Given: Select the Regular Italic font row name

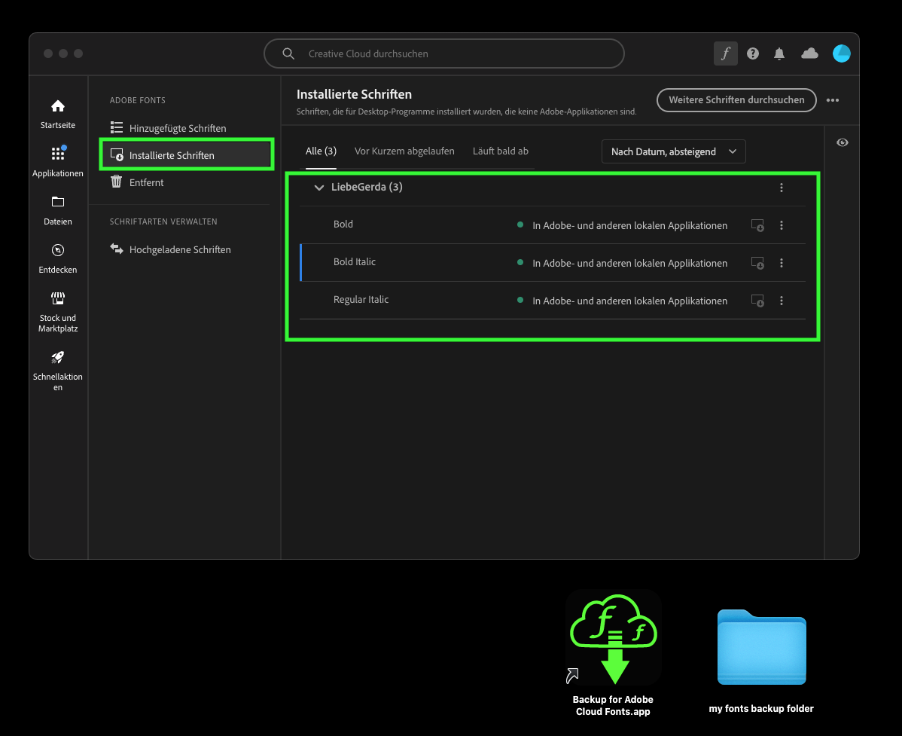Looking at the screenshot, I should 361,299.
